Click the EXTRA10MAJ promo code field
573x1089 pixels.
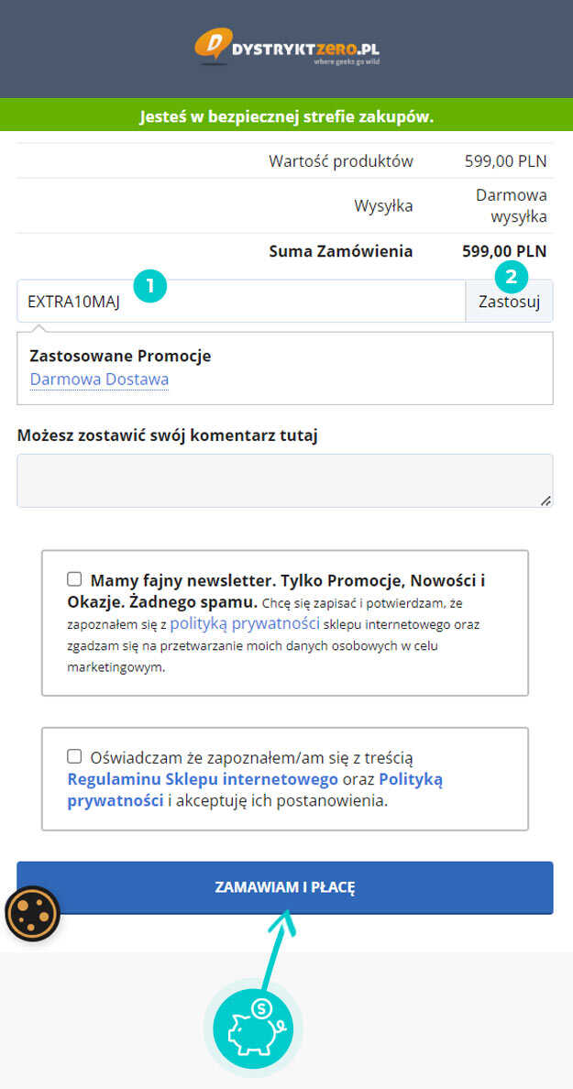coord(241,302)
